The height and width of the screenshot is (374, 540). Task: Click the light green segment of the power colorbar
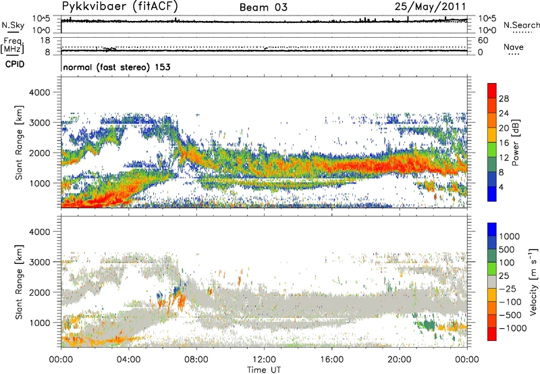click(x=492, y=150)
